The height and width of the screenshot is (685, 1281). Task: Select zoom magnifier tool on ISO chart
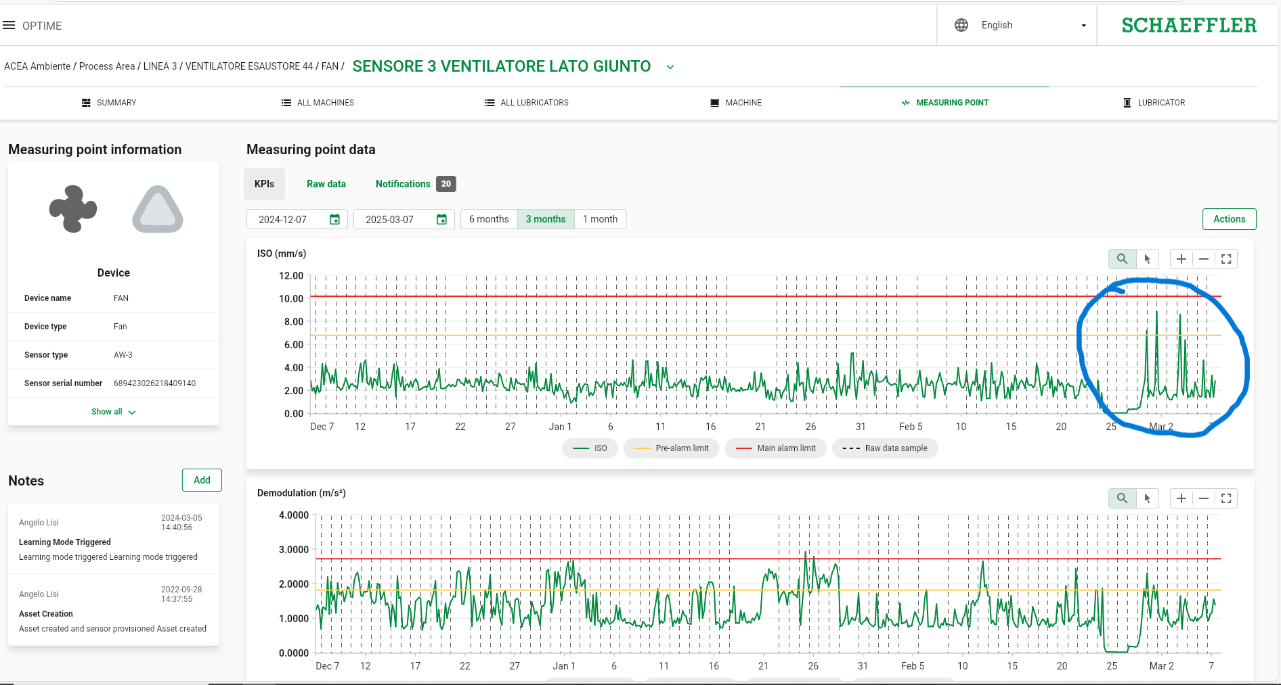1122,259
